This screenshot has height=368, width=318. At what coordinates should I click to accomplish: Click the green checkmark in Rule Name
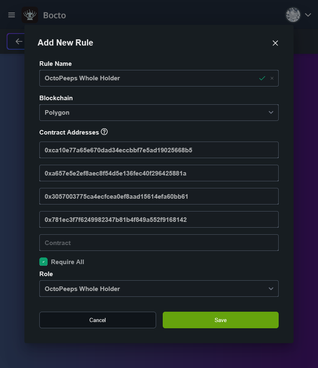[262, 78]
